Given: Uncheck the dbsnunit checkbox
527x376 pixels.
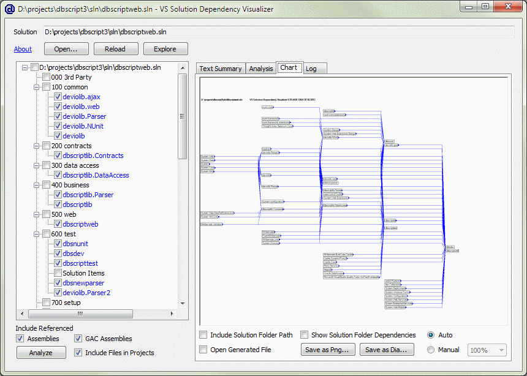Looking at the screenshot, I should pos(58,244).
